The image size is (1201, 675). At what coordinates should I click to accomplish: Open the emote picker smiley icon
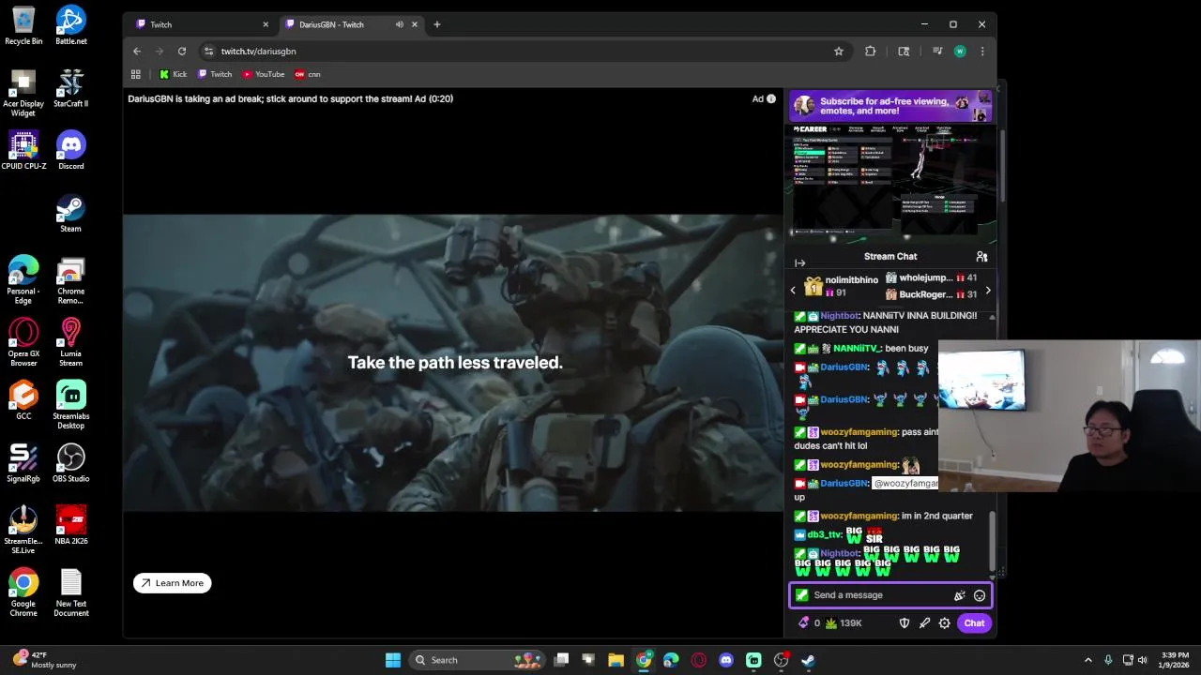click(980, 595)
